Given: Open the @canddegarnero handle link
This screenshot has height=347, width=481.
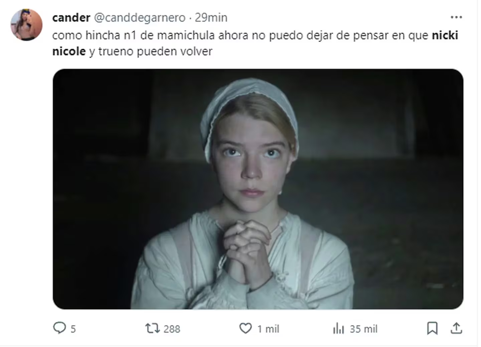Looking at the screenshot, I should [x=140, y=17].
